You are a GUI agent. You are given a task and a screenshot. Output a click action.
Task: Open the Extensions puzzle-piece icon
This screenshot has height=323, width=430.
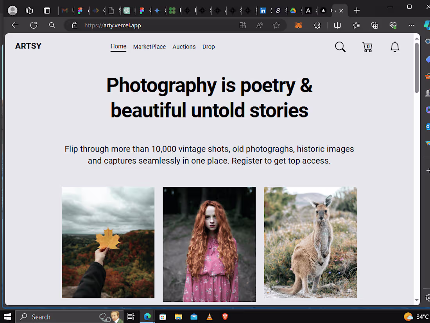(x=317, y=25)
